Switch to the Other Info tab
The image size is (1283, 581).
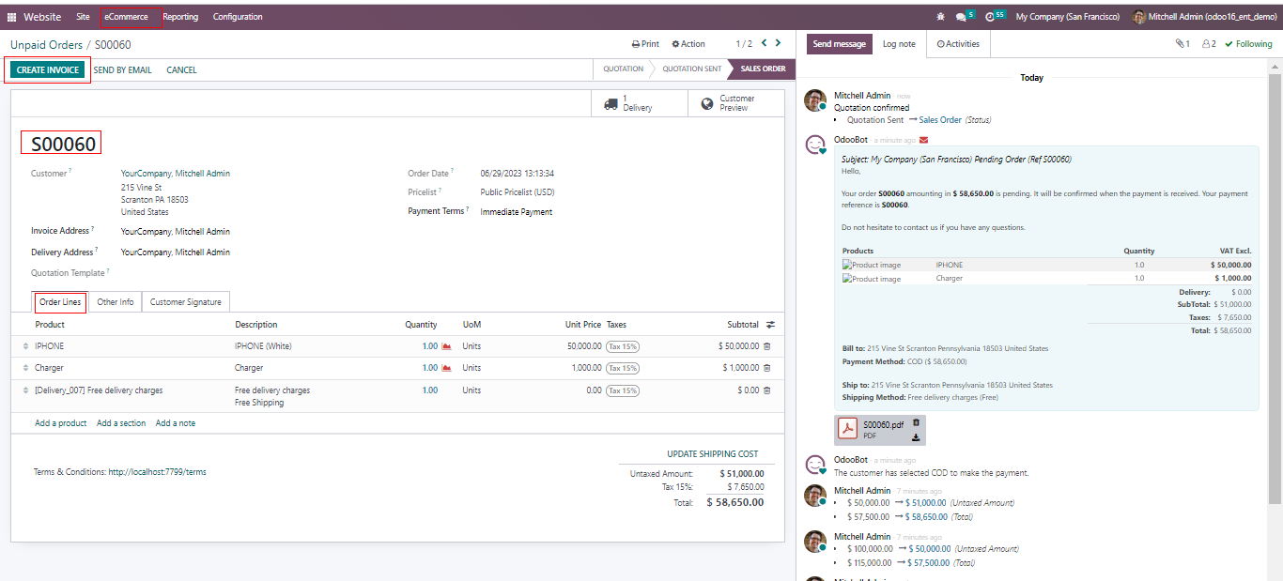(x=115, y=302)
